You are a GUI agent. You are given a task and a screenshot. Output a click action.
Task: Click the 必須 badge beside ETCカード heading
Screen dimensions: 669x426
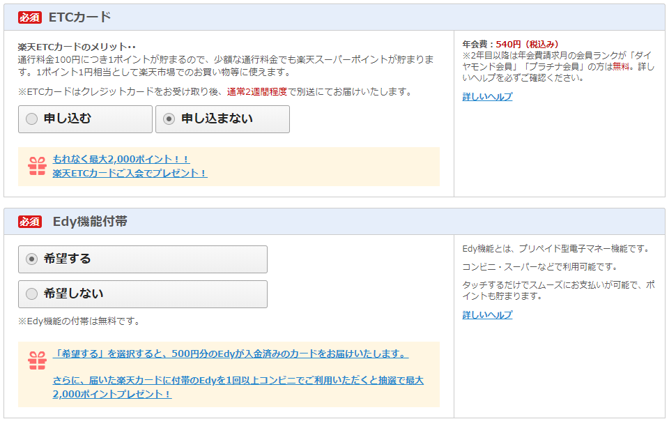tap(29, 17)
